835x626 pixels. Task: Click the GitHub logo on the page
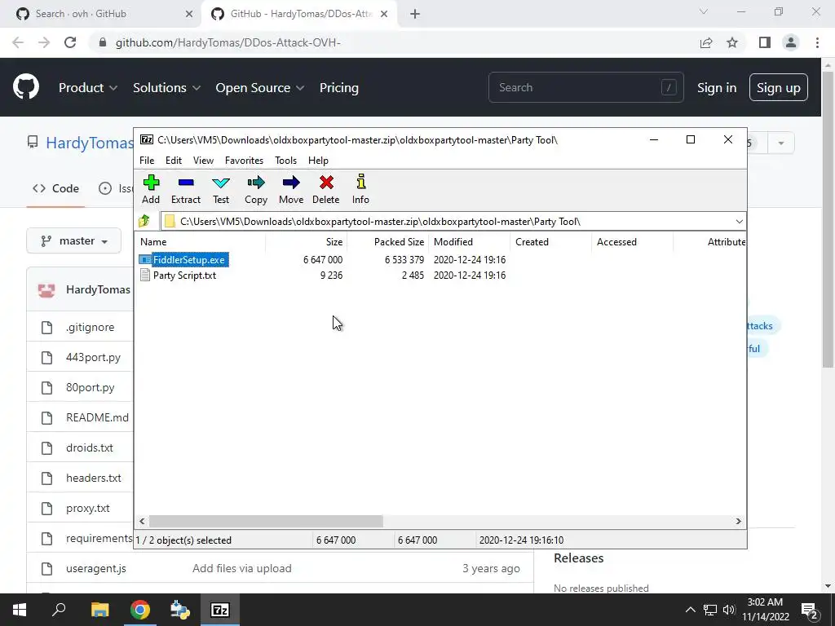click(26, 87)
